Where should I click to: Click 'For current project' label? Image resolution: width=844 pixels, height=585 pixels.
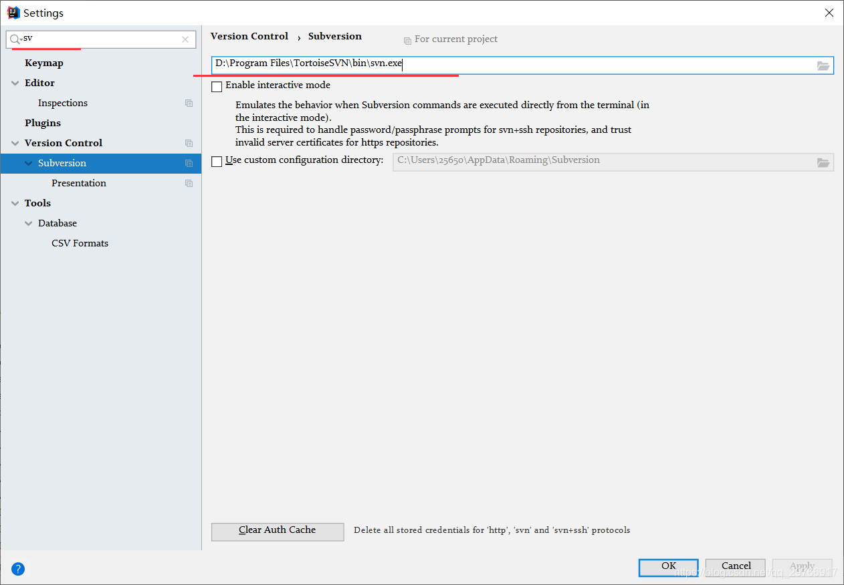click(456, 39)
